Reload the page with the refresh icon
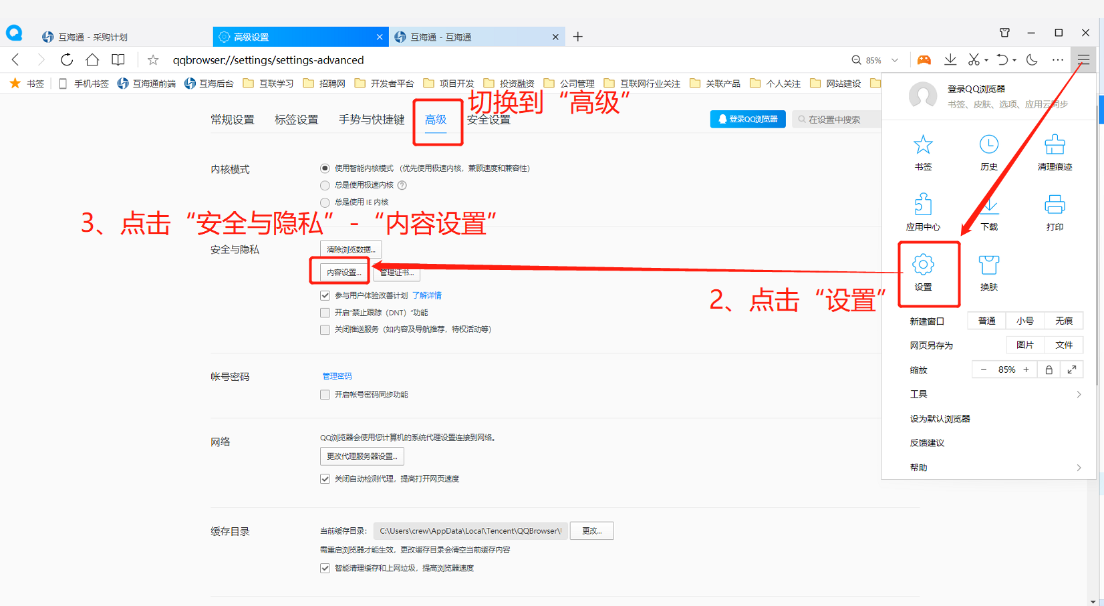1104x606 pixels. coord(67,60)
